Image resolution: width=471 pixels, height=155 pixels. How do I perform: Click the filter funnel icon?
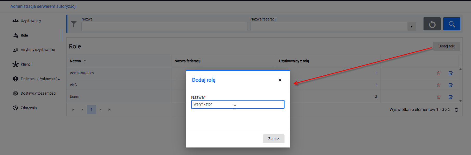coord(74,24)
